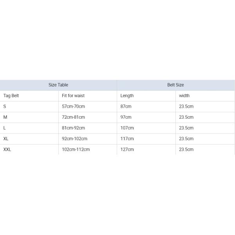This screenshot has height=235, width=235.
Task: Select the Tag Belt column header
Action: pyautogui.click(x=11, y=96)
